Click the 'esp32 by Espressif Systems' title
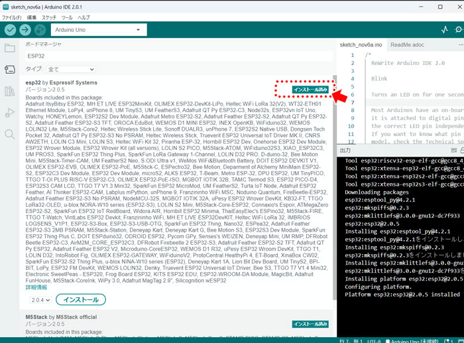This screenshot has width=464, height=343. [x=61, y=83]
